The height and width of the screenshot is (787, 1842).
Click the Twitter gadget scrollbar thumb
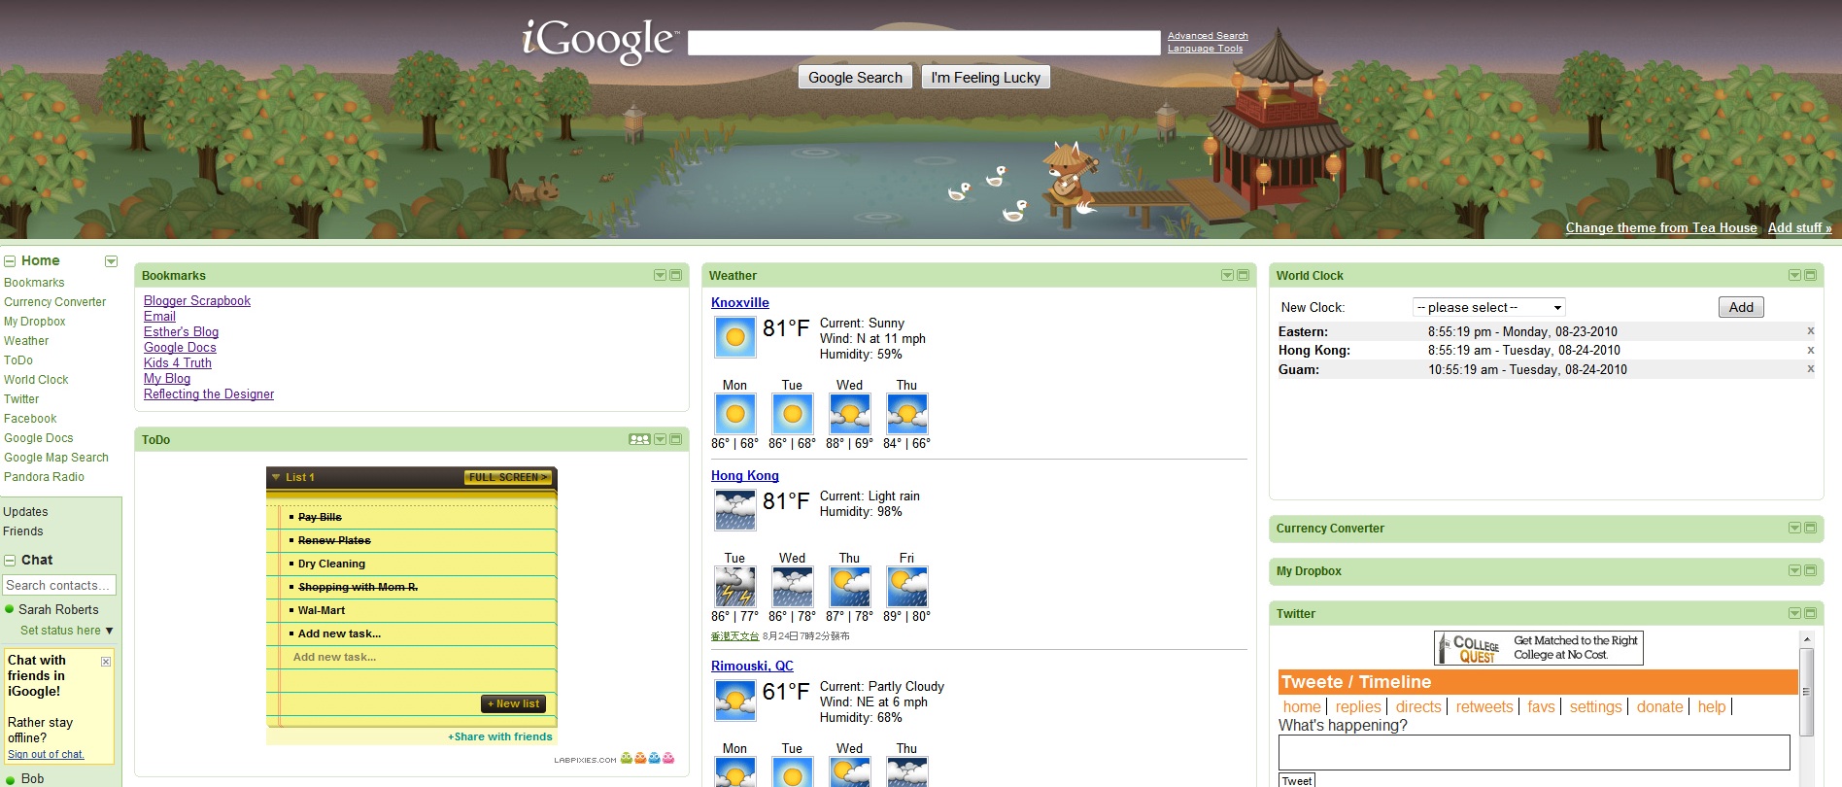point(1806,692)
